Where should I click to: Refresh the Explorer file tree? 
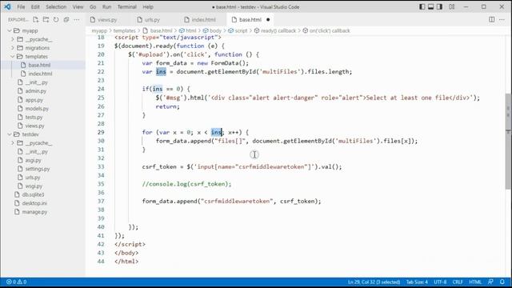(56, 19)
